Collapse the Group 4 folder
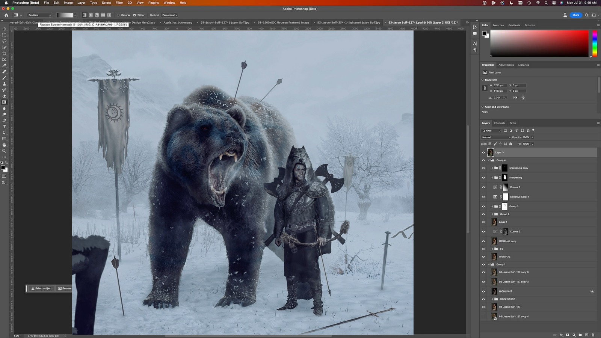Screen dimensions: 601x338 489,160
